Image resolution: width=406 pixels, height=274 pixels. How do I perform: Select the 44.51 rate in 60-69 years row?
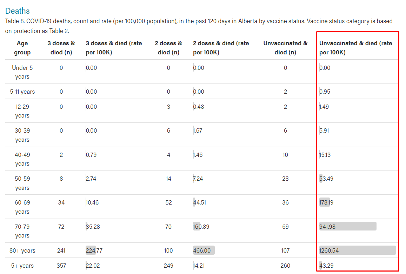(x=199, y=202)
